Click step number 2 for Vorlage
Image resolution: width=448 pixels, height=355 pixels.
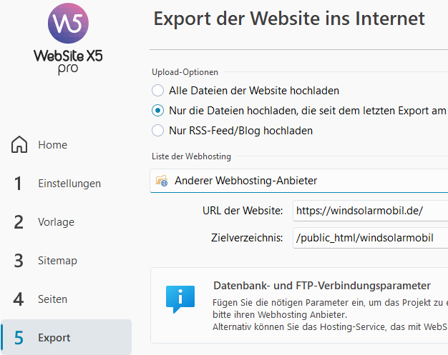pos(19,222)
